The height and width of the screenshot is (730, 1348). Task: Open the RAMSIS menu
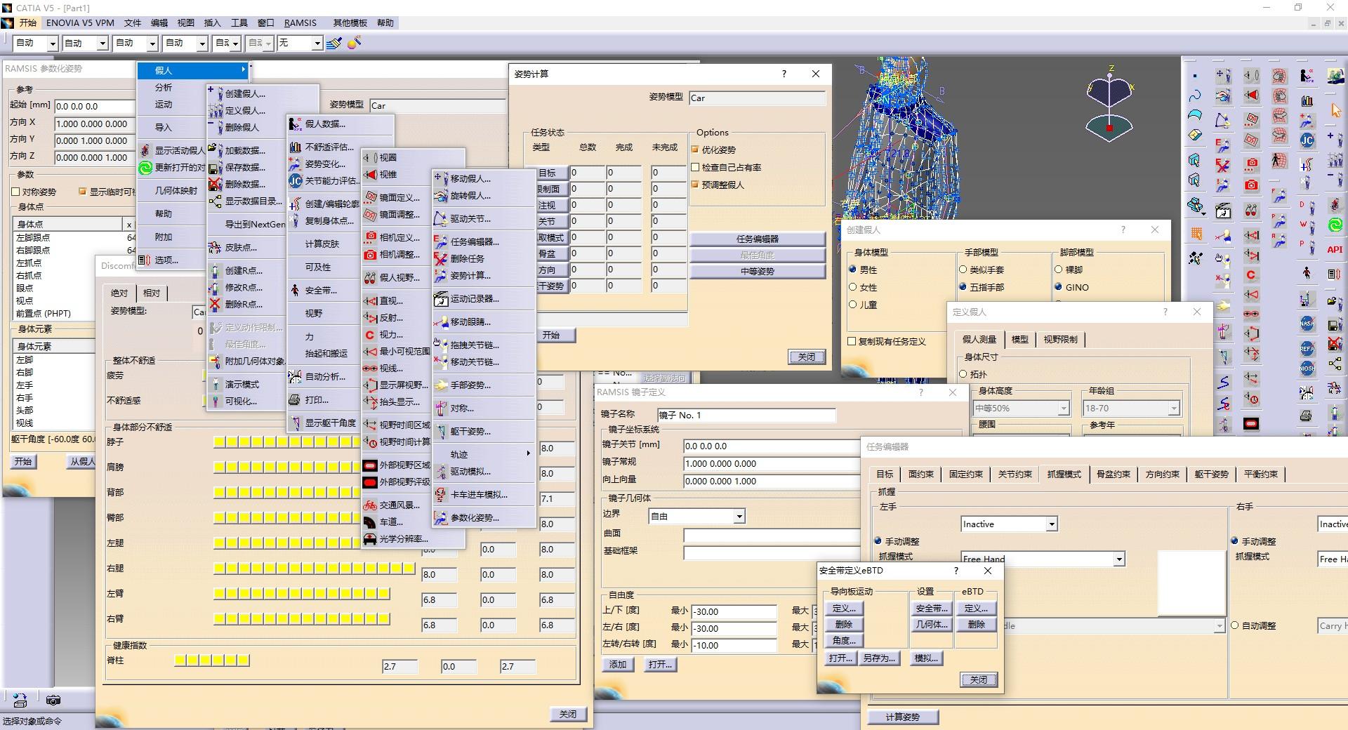(x=300, y=22)
